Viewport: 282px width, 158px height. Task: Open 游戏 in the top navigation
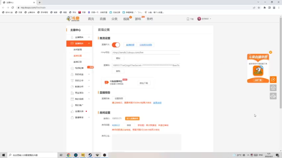point(138,19)
